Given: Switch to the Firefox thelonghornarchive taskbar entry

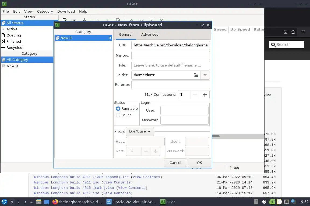Looking at the screenshot, I should (77, 202).
